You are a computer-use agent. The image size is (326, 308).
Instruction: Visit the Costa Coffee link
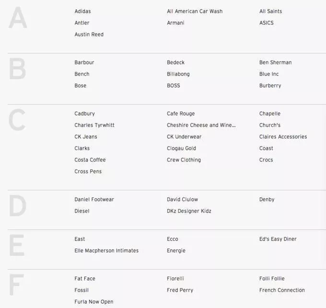pyautogui.click(x=90, y=160)
